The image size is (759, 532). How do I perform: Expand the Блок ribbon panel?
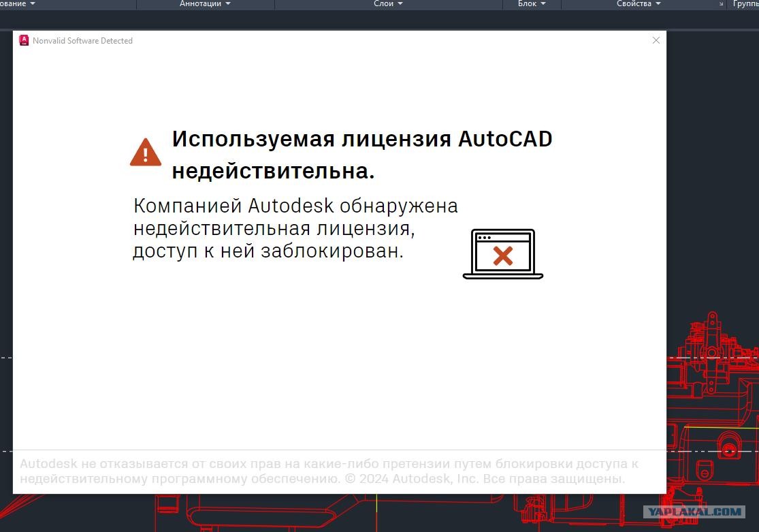click(x=532, y=3)
